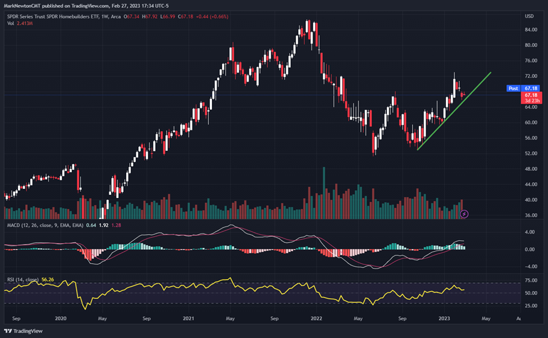Image resolution: width=548 pixels, height=338 pixels.
Task: Click the red 67.18 last price label
Action: [x=531, y=95]
